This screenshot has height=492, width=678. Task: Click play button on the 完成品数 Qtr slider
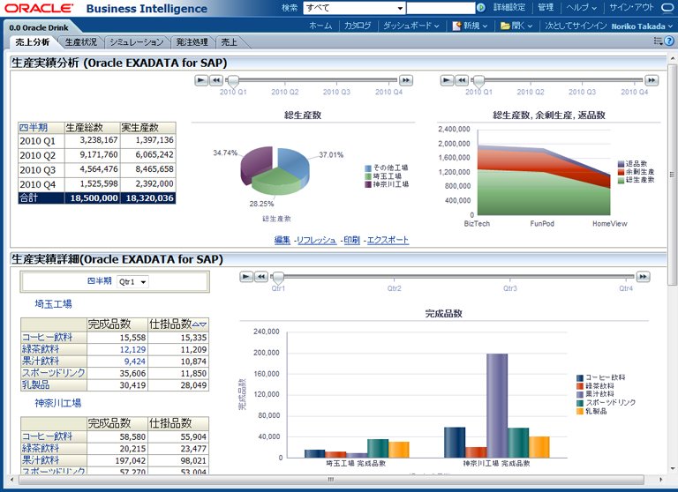point(246,277)
